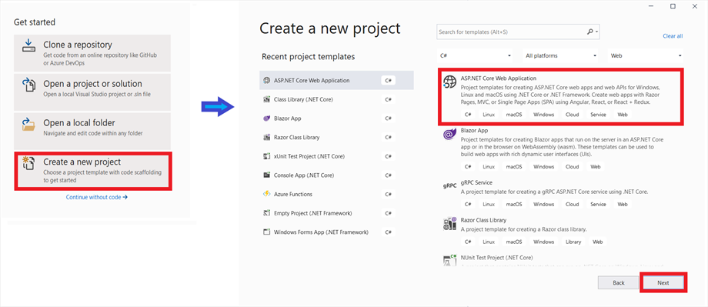Open the Web project type dropdown

tap(645, 55)
